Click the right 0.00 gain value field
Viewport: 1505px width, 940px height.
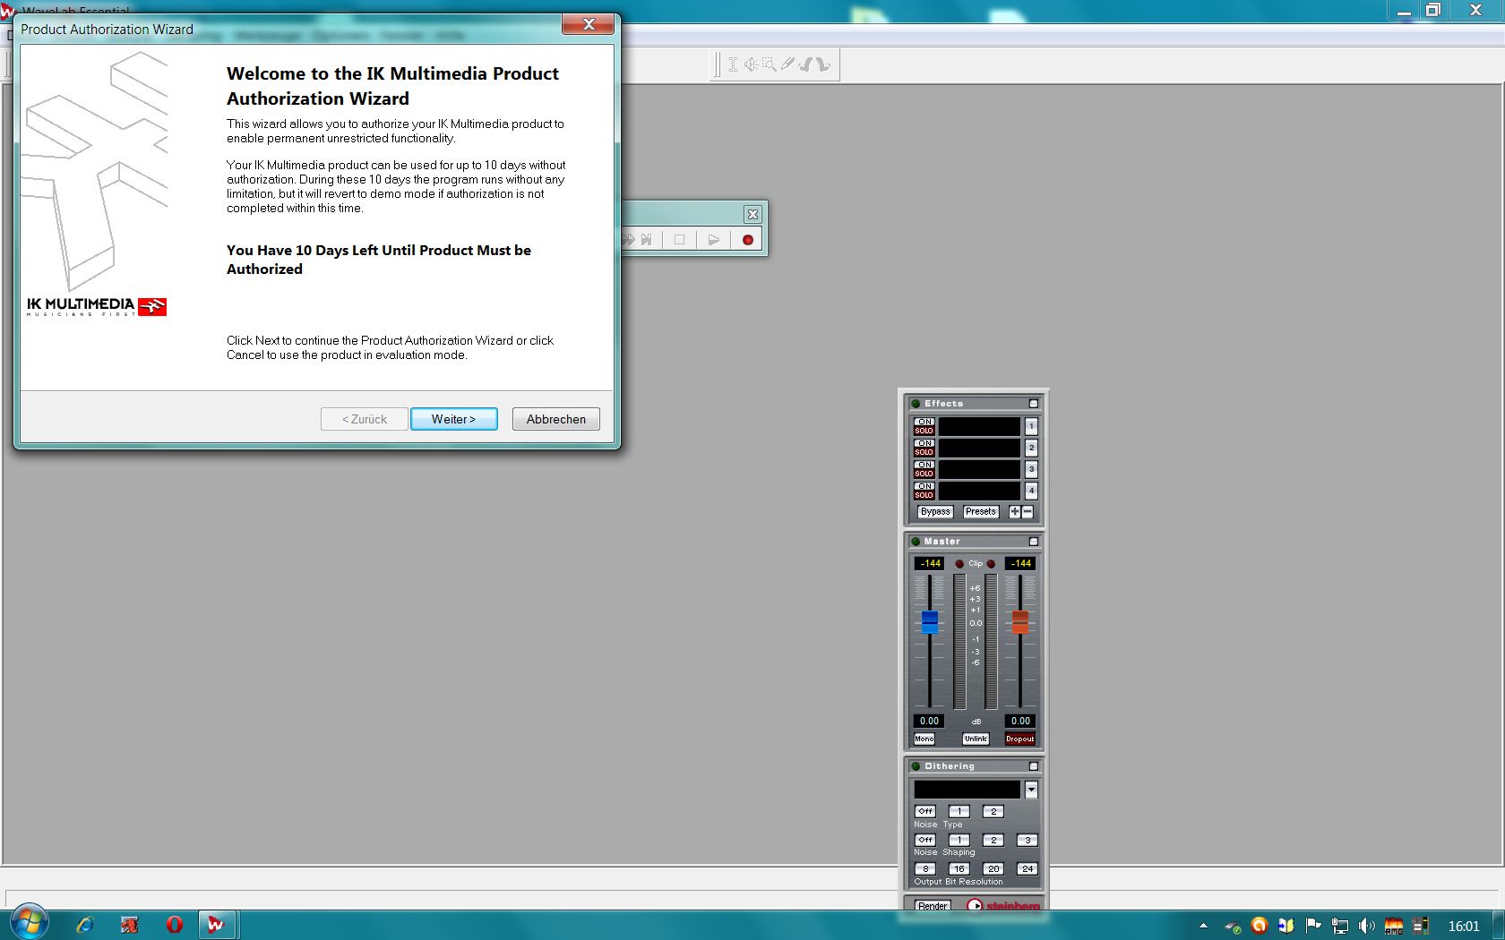pos(1020,721)
